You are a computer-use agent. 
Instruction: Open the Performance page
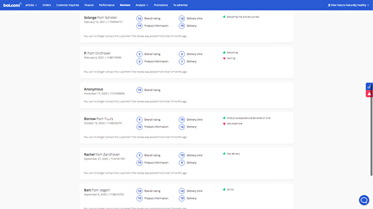tap(107, 5)
